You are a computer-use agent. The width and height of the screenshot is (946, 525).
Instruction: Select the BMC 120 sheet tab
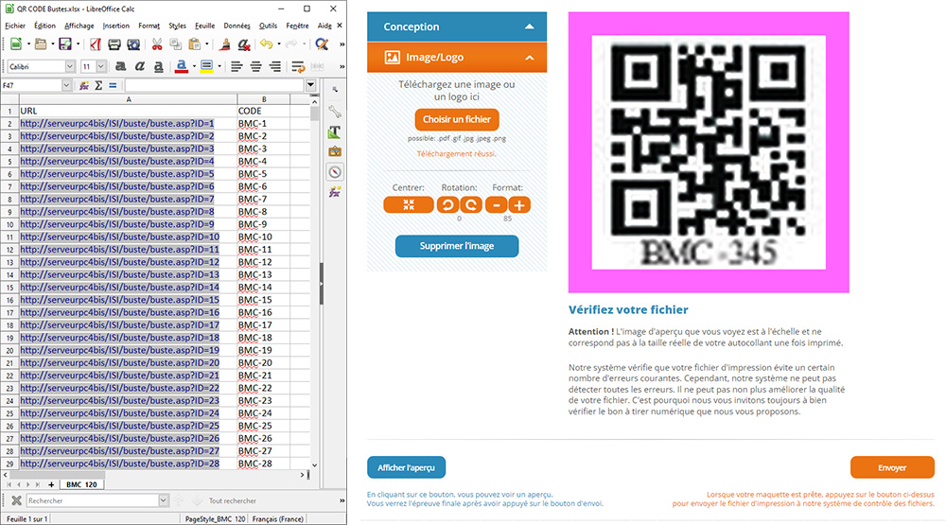(83, 483)
